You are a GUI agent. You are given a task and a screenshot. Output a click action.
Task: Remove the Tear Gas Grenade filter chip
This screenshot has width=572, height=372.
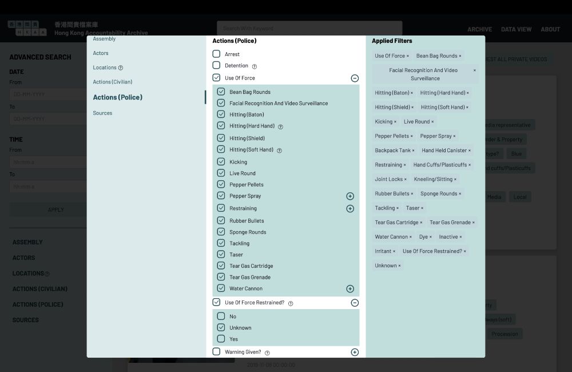coord(474,223)
